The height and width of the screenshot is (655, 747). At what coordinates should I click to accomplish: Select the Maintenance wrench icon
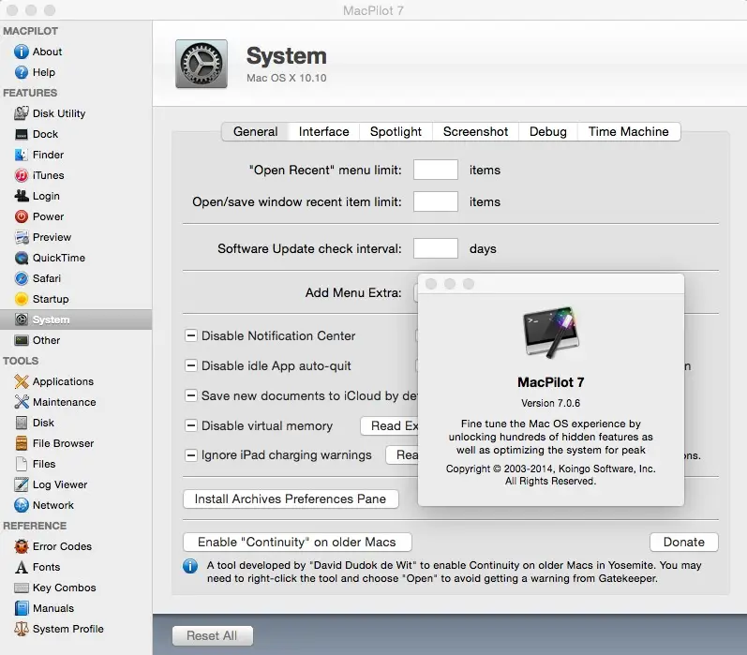tap(21, 402)
